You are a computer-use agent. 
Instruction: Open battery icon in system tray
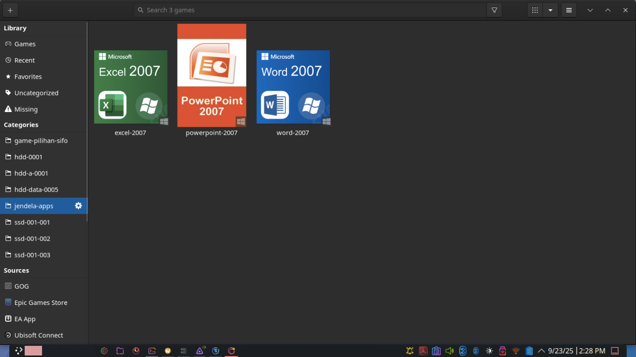tap(529, 351)
